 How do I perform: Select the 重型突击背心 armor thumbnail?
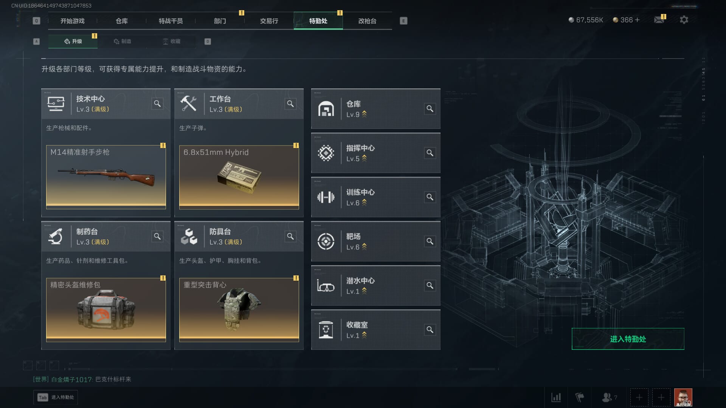click(x=239, y=310)
